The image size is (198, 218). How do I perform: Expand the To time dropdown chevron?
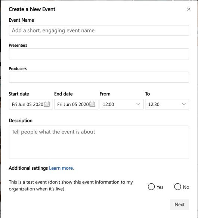click(x=184, y=104)
